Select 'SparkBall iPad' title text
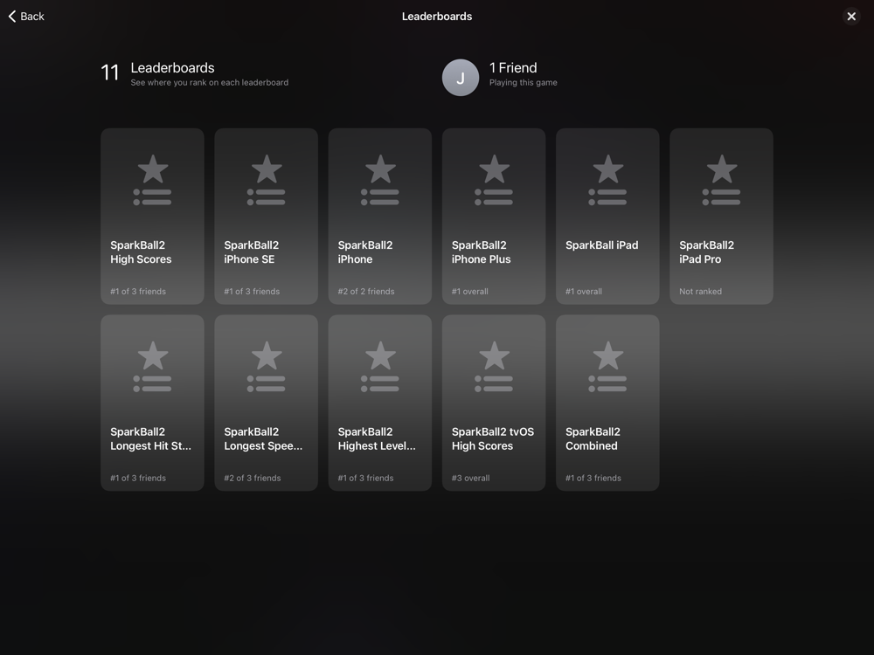Image resolution: width=874 pixels, height=655 pixels. (x=602, y=245)
